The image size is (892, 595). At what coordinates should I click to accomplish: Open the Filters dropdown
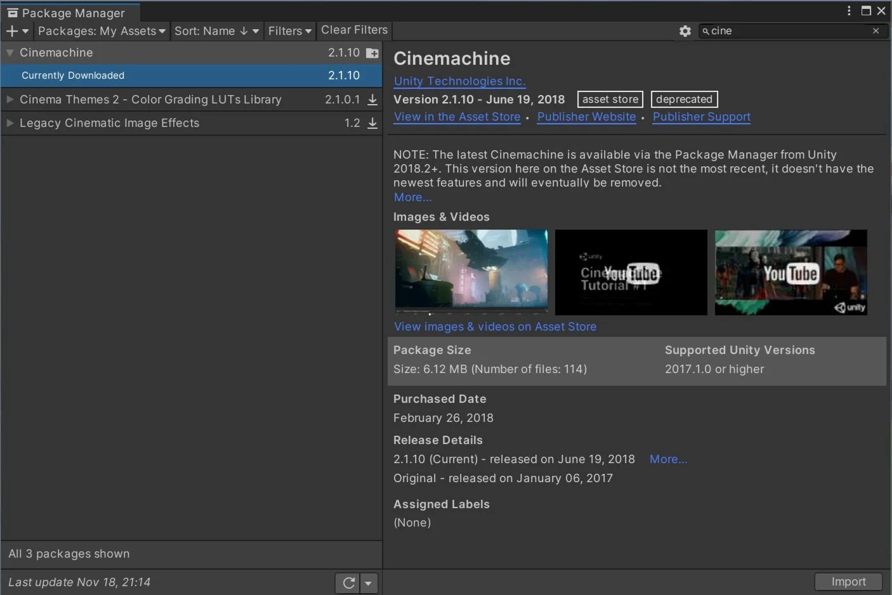pyautogui.click(x=289, y=30)
